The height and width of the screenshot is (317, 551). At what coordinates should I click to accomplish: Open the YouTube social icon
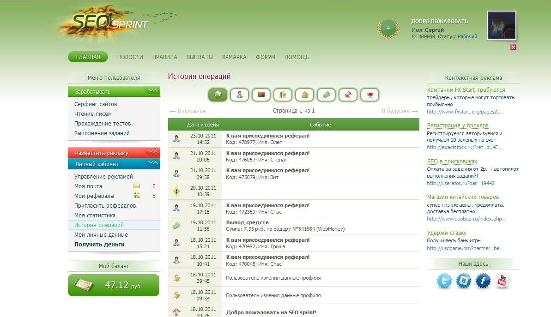[503, 281]
